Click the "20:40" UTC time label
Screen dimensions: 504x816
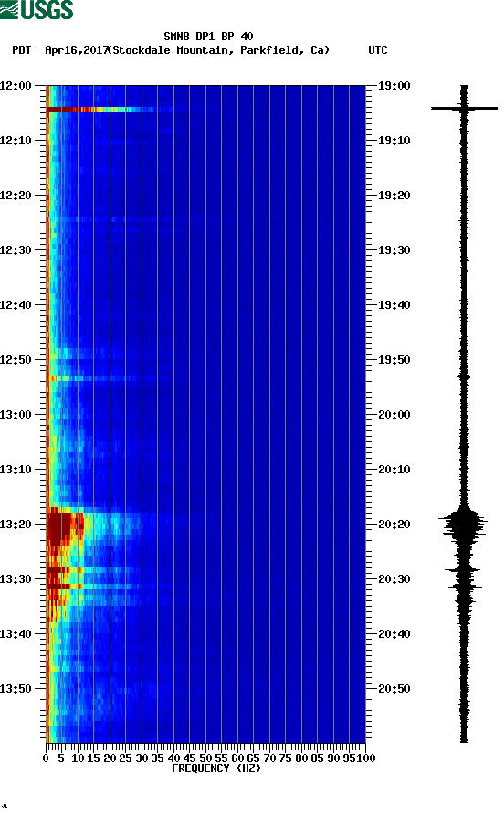click(x=394, y=633)
